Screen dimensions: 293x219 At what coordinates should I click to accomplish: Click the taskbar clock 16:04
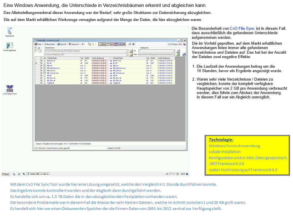point(183,174)
